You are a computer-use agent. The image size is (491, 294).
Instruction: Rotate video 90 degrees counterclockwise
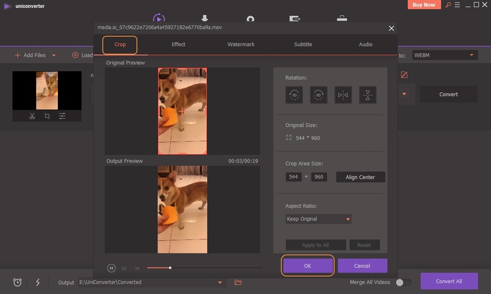coord(294,95)
